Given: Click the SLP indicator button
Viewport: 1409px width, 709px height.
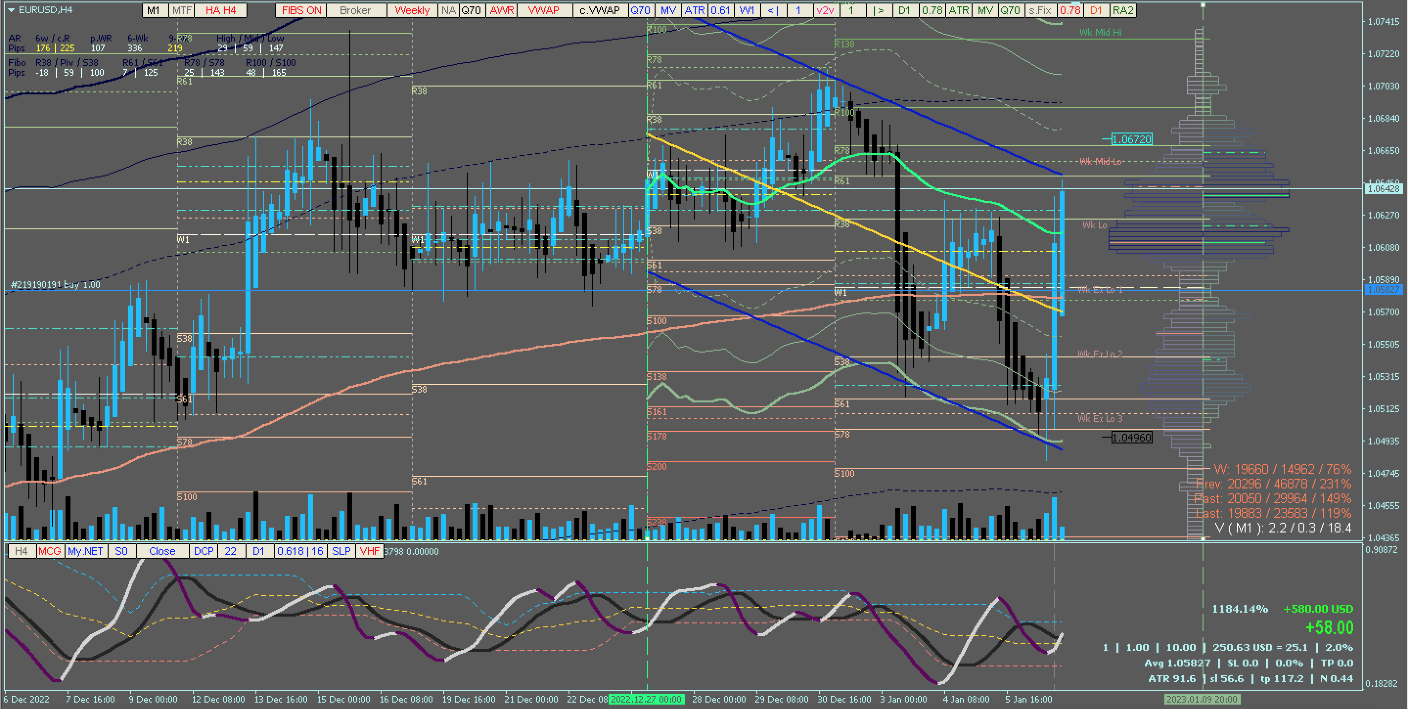Looking at the screenshot, I should click(341, 551).
